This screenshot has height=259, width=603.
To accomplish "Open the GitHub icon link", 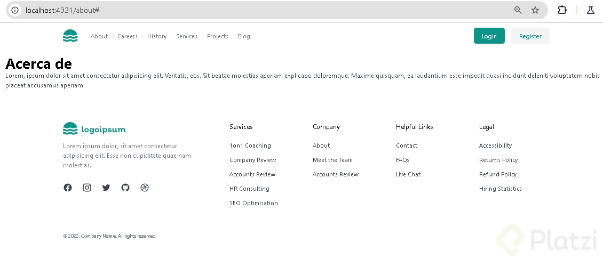I will [x=125, y=188].
